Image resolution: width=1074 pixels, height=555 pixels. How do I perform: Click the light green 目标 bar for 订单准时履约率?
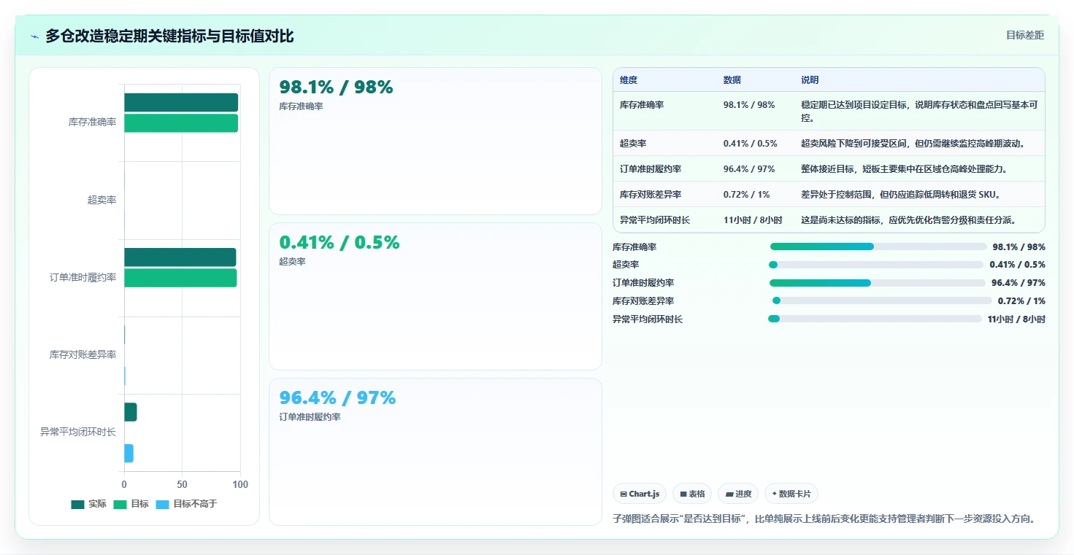point(180,278)
